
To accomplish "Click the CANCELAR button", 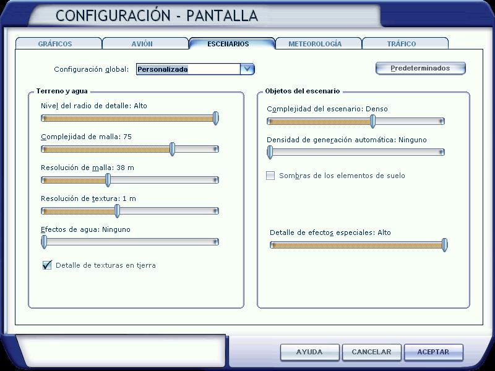I will (x=371, y=352).
